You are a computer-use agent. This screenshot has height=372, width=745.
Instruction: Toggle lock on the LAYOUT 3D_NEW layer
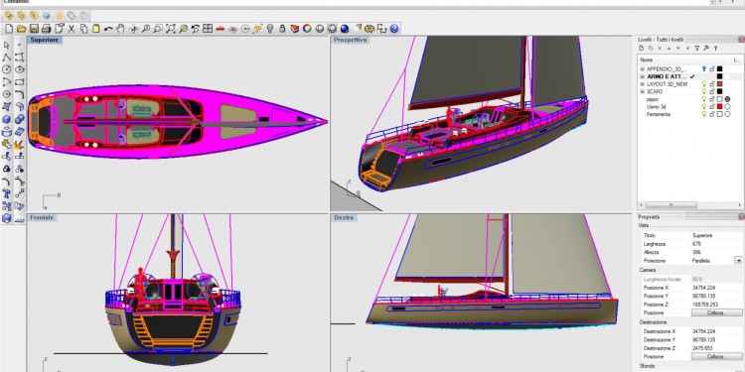[712, 84]
